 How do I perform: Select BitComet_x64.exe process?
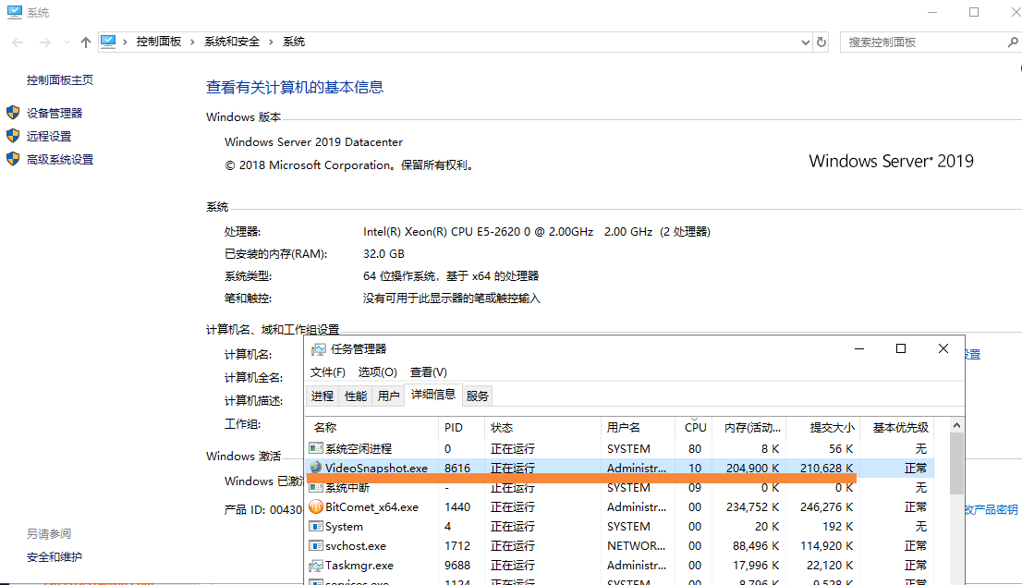[x=619, y=506]
